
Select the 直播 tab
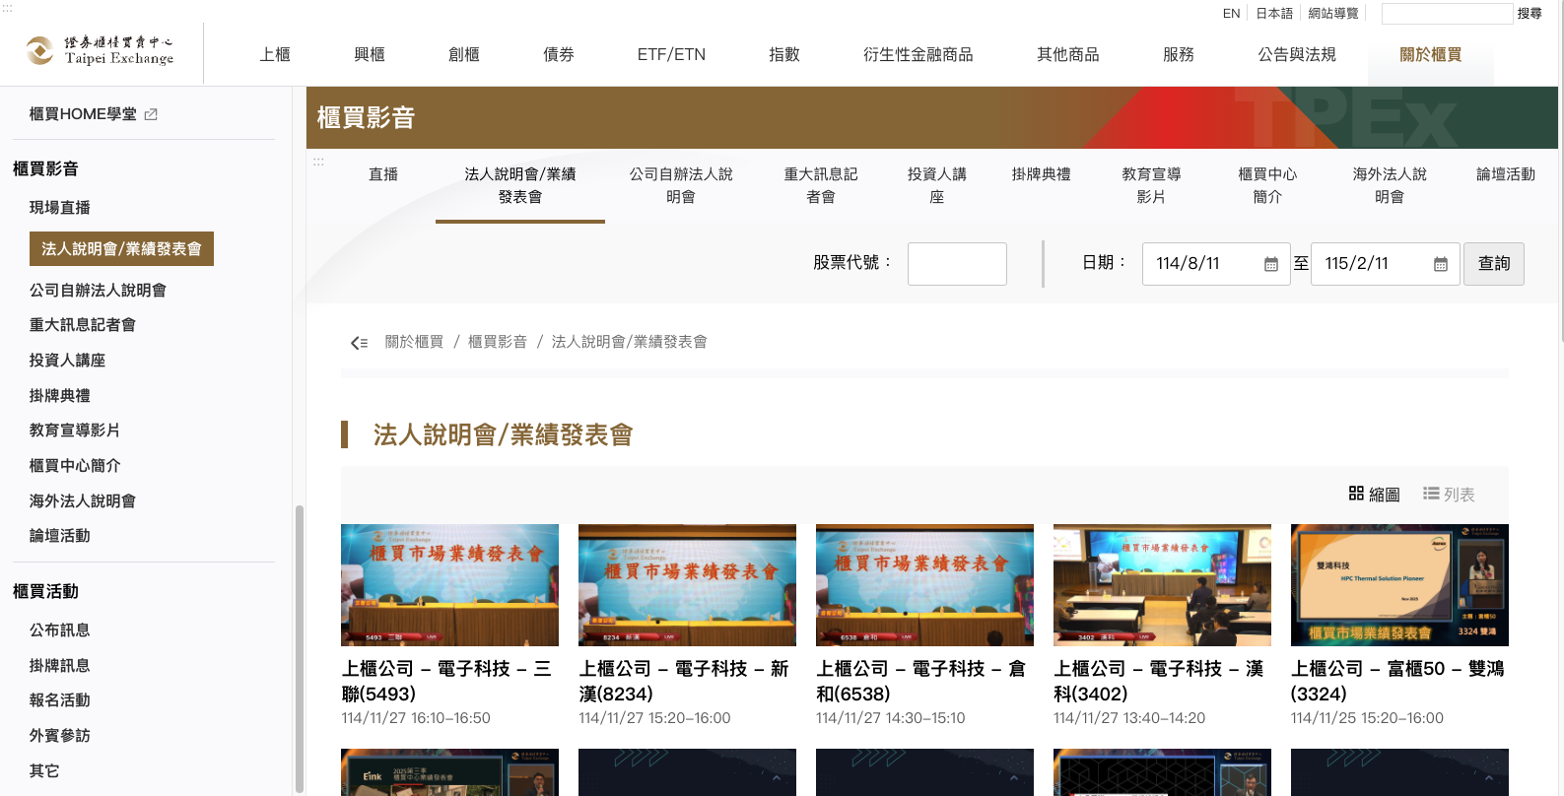[x=383, y=174]
